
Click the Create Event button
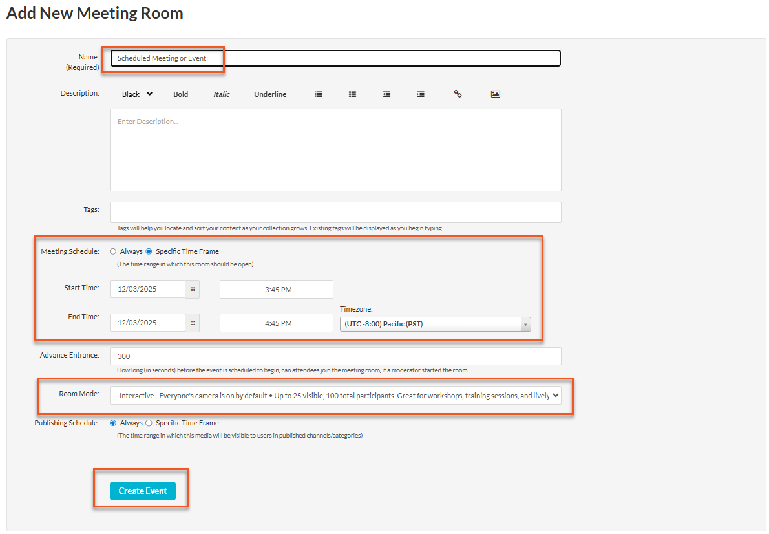pos(143,491)
